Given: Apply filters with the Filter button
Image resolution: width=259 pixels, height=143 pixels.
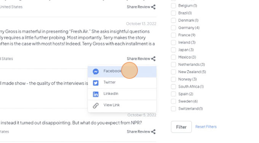Looking at the screenshot, I should [181, 127].
